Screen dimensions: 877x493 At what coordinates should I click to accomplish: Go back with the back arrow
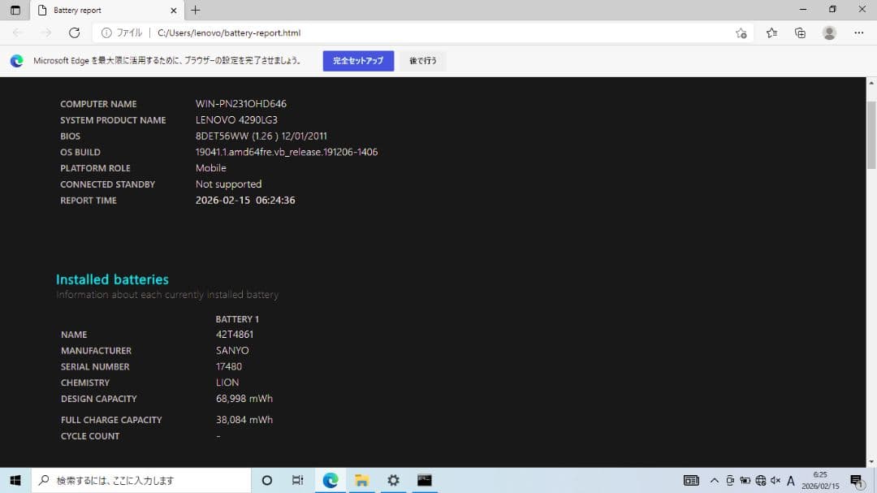coord(18,33)
